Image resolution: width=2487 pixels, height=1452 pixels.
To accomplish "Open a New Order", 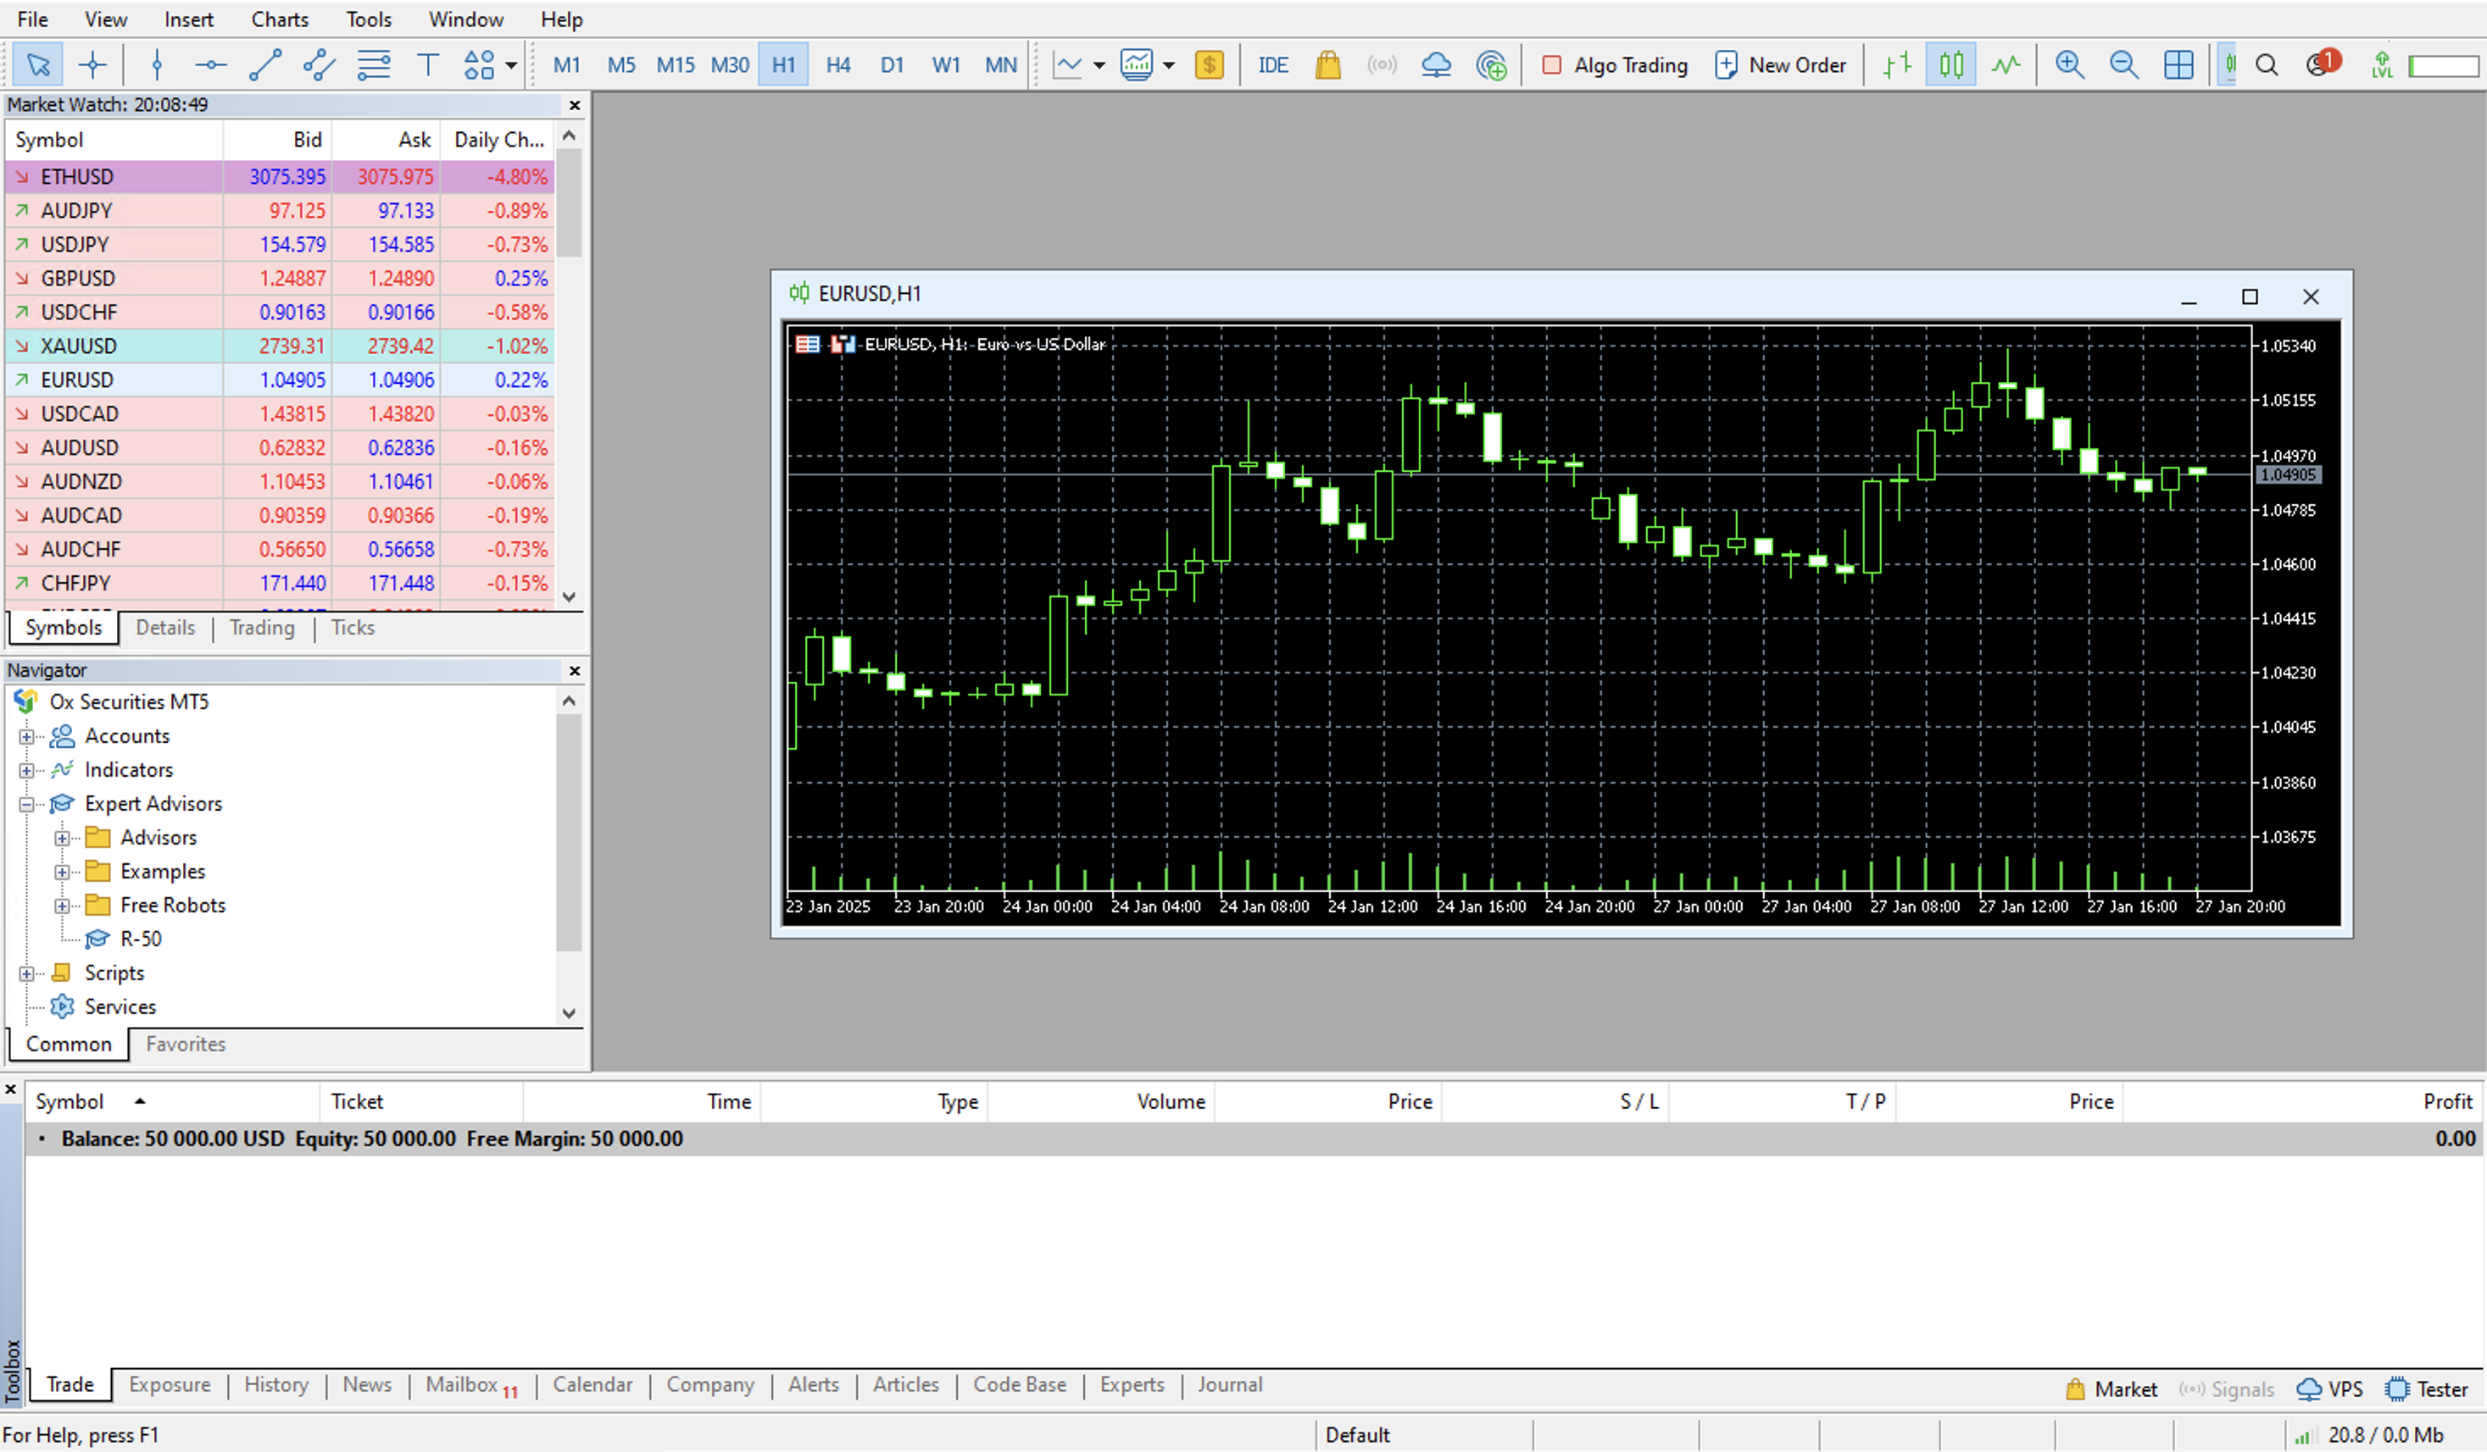I will click(1780, 65).
